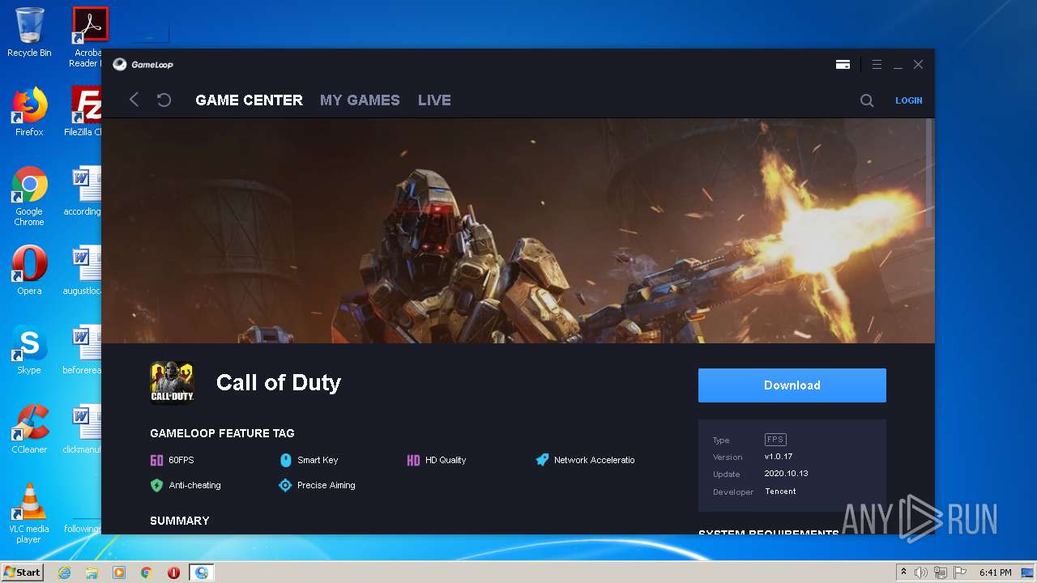The width and height of the screenshot is (1037, 583).
Task: Click the Precise Aiming crosshair icon
Action: point(285,485)
